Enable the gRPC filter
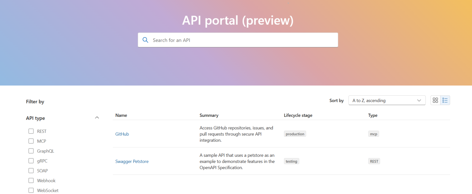 (x=31, y=160)
